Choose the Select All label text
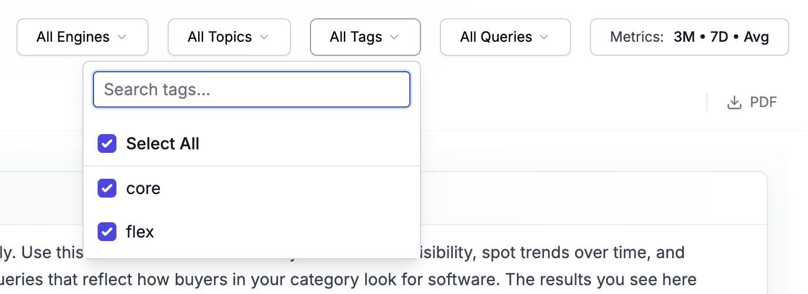808x294 pixels. [x=163, y=143]
